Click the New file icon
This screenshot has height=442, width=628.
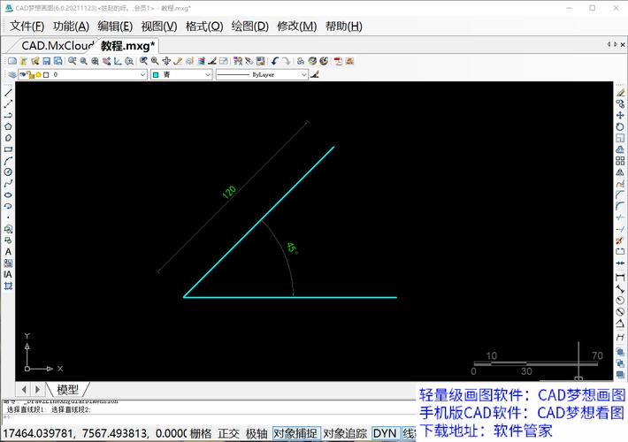tap(11, 61)
